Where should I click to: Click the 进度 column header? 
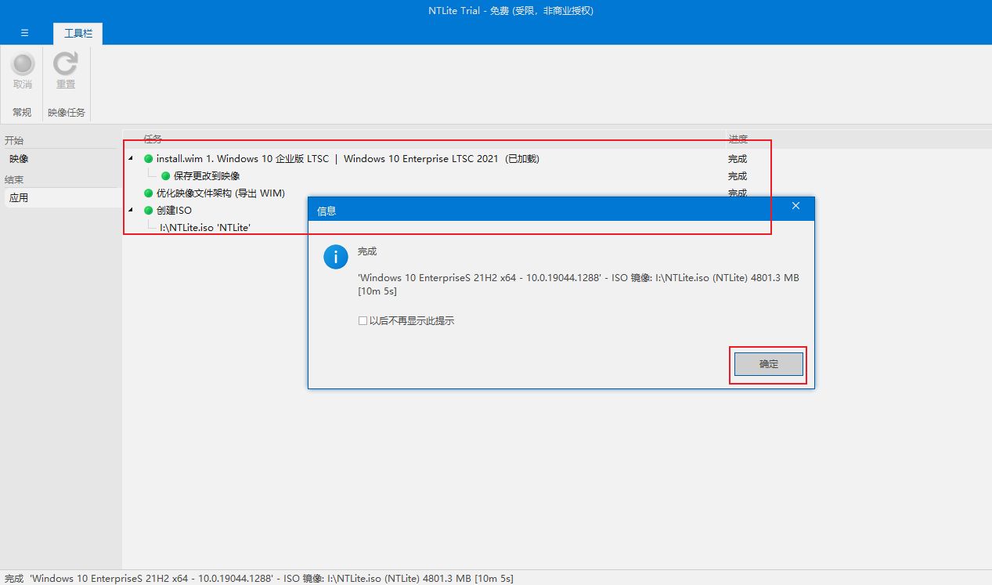pos(738,139)
